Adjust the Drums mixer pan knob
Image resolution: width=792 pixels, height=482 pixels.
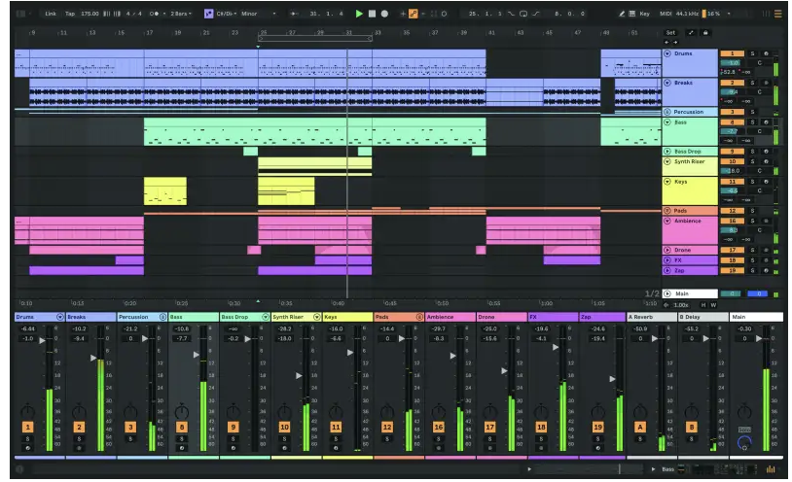coord(28,411)
